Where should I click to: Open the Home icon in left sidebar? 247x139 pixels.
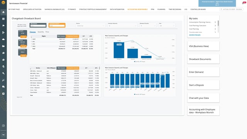3,12
